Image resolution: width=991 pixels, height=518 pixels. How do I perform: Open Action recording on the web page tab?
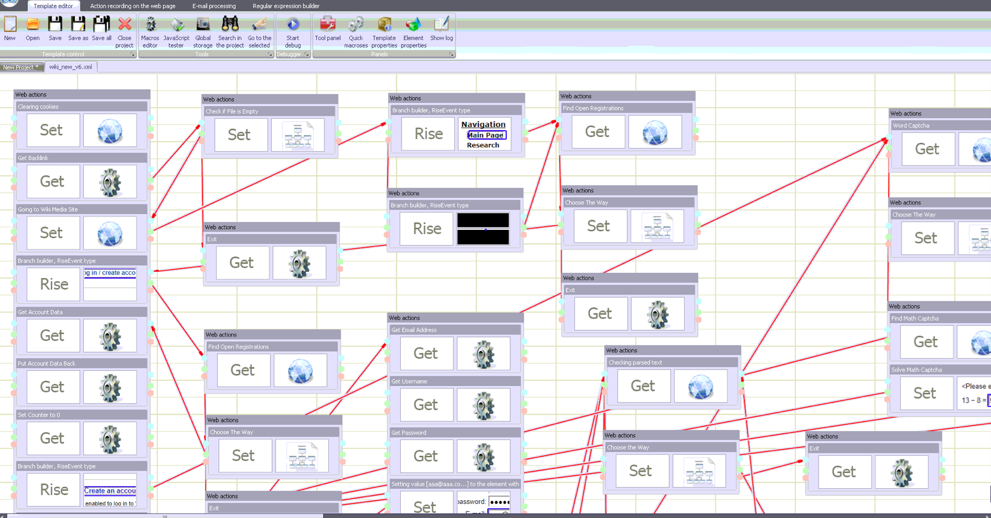point(133,6)
